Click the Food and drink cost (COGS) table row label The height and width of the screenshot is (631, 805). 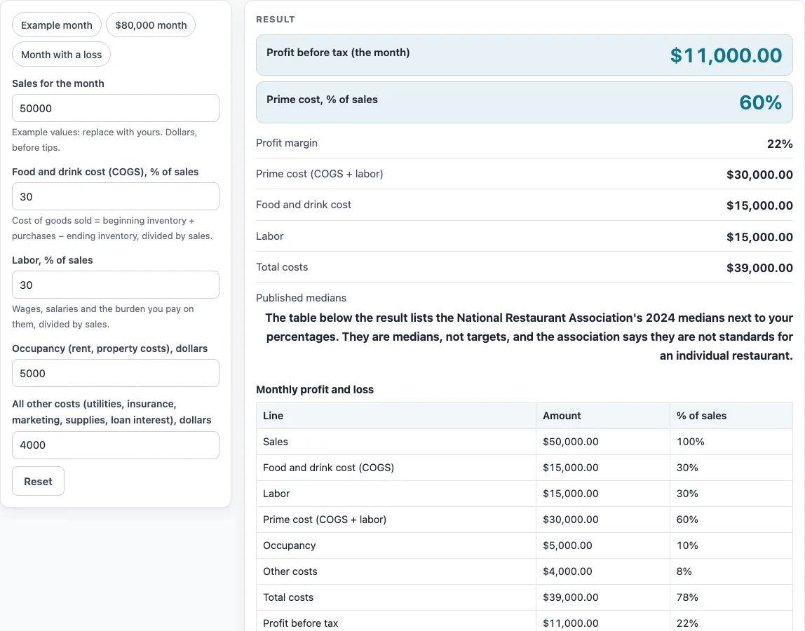pyautogui.click(x=329, y=468)
